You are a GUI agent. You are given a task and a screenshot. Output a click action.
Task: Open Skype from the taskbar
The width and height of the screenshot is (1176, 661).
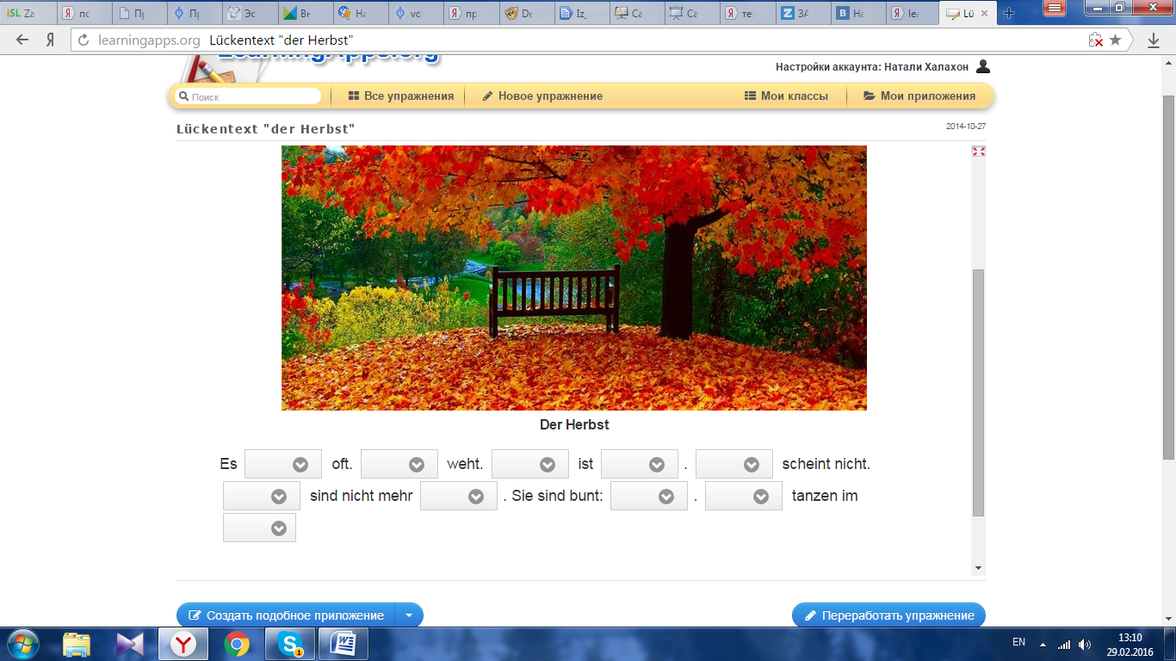click(x=289, y=644)
